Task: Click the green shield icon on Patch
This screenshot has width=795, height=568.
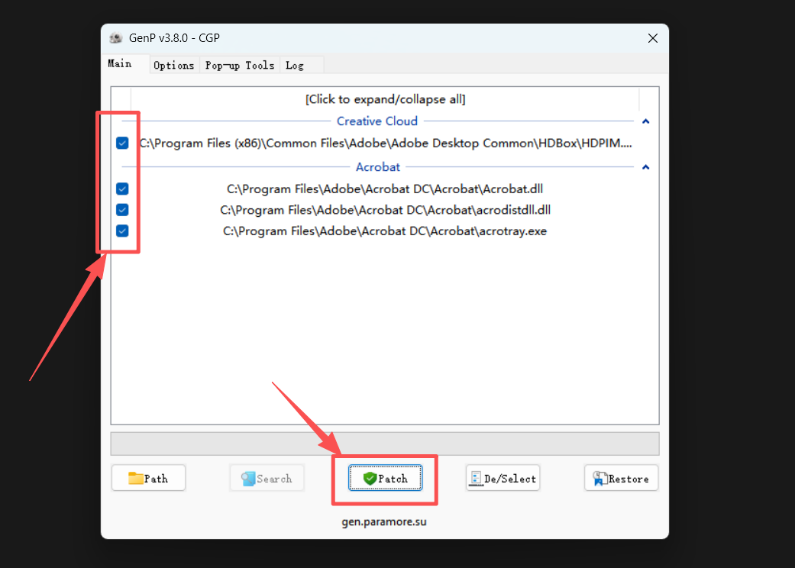Action: coord(370,479)
